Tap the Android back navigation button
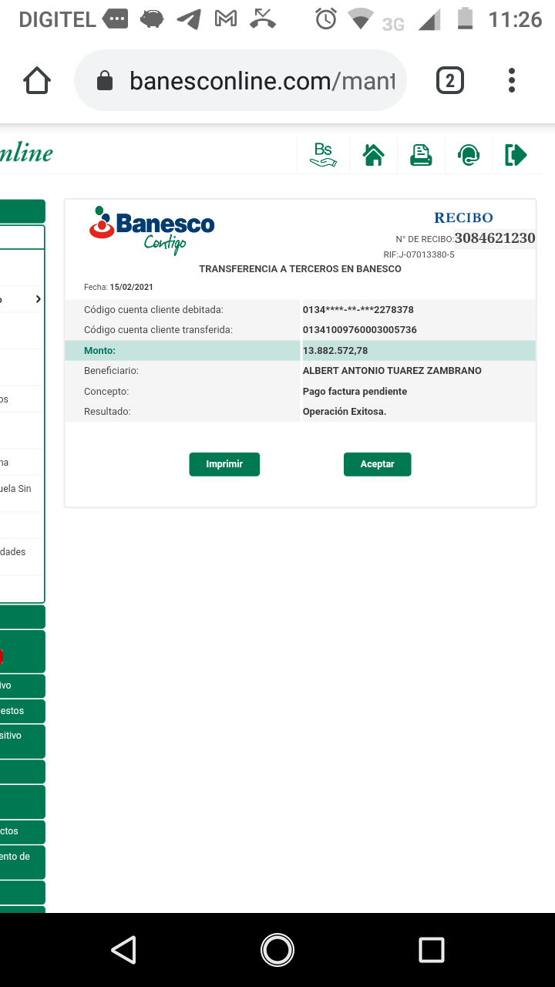The image size is (555, 987). click(x=123, y=950)
